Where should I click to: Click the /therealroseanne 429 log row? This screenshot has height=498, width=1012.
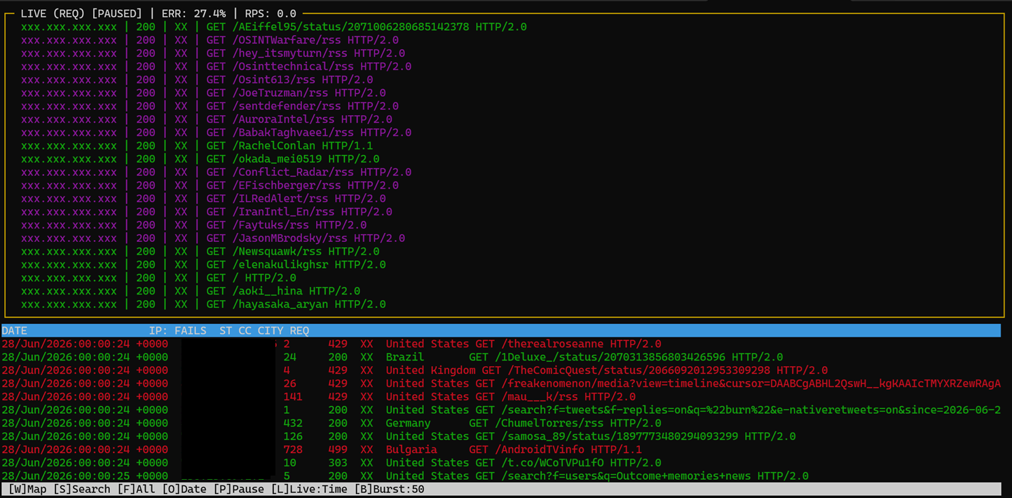pos(331,344)
